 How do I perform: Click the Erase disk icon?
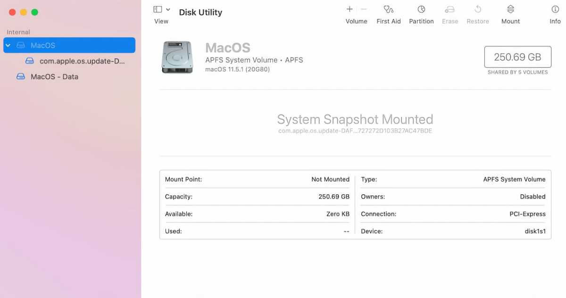pos(449,9)
